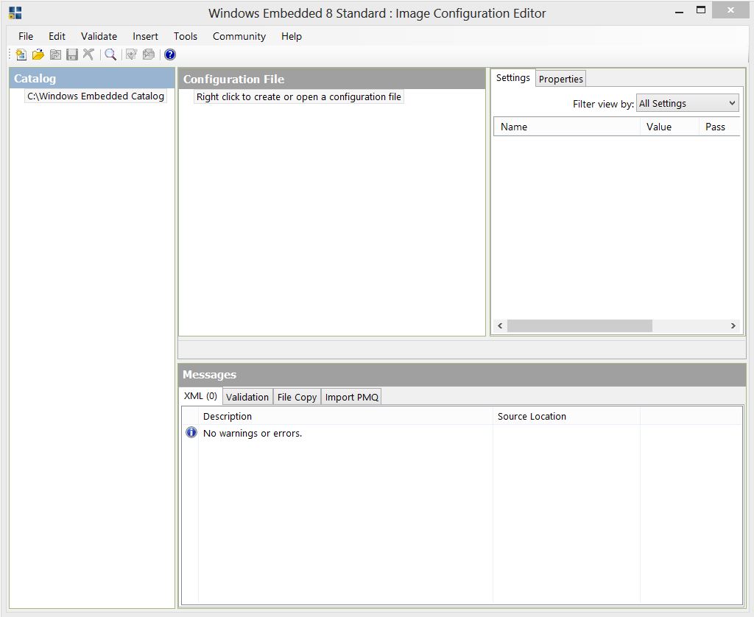The width and height of the screenshot is (754, 617).
Task: Close the Image Configuration Editor window
Action: [x=730, y=10]
